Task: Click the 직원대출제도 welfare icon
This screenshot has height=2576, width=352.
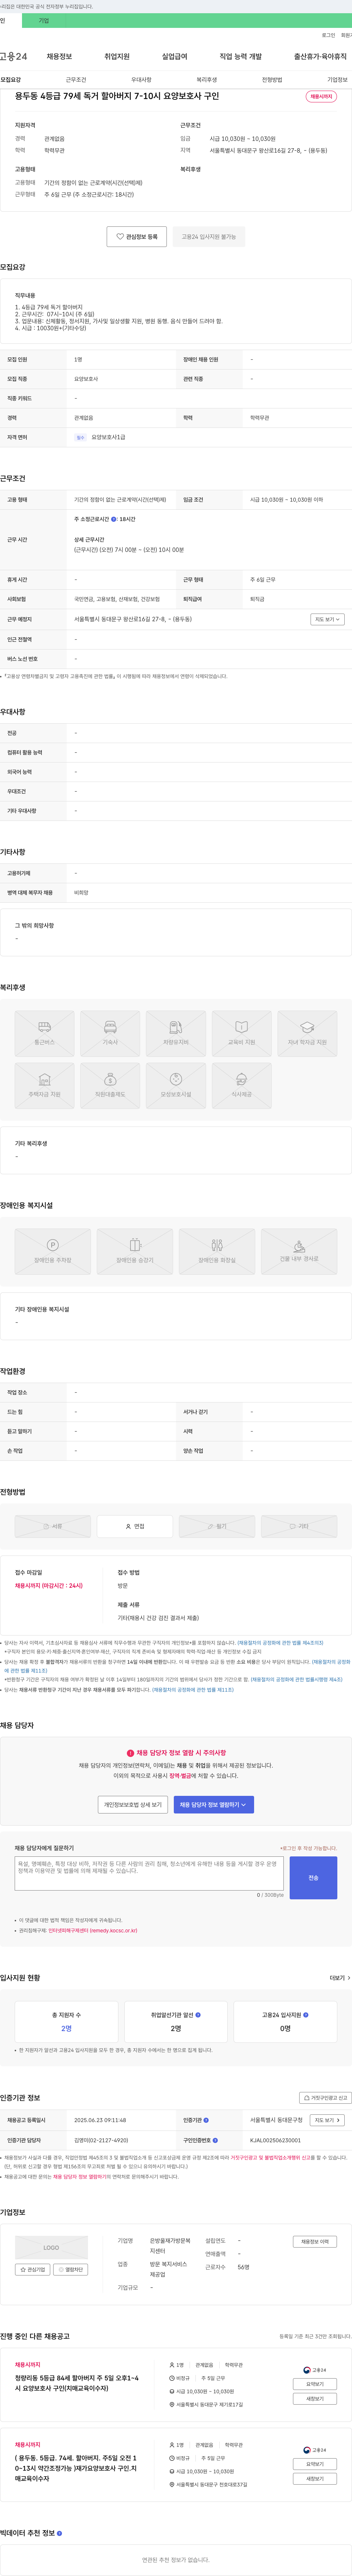Action: pyautogui.click(x=110, y=1086)
